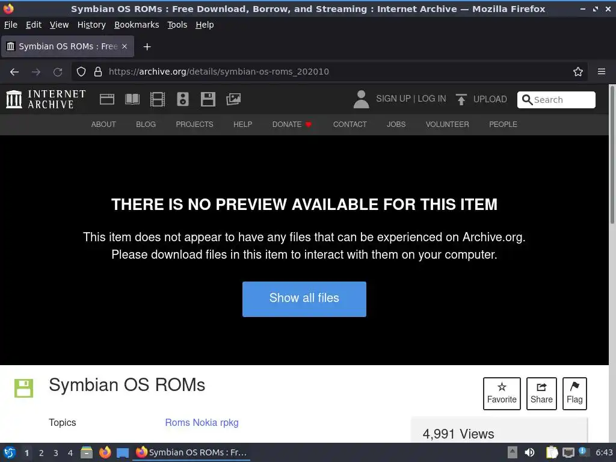Open the network tray icon
The image size is (616, 462).
coord(568,453)
